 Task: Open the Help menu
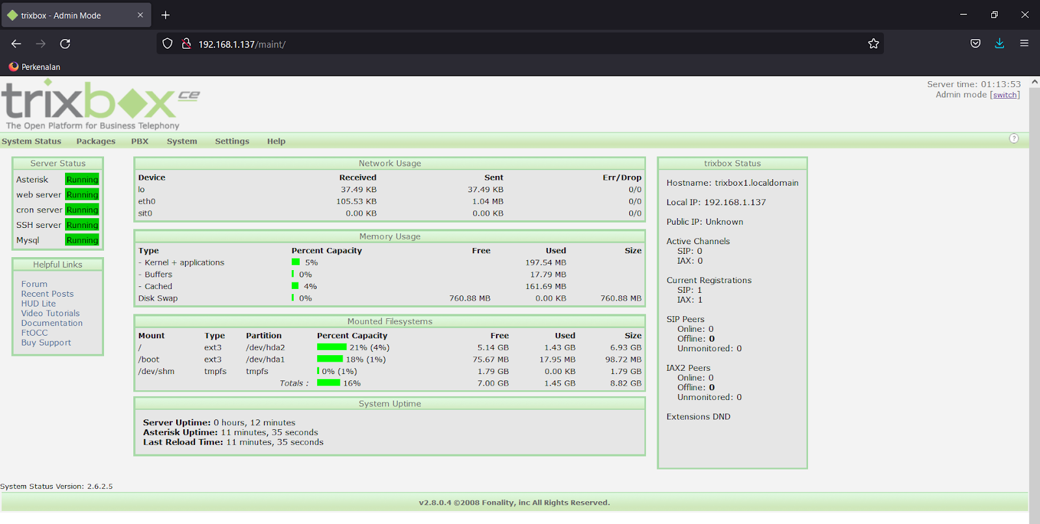pos(276,141)
